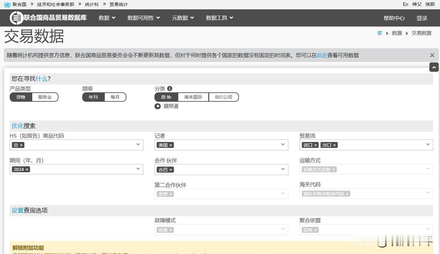Open the 贸易流 dropdown
Screen dimensions: 440x254
[428, 145]
